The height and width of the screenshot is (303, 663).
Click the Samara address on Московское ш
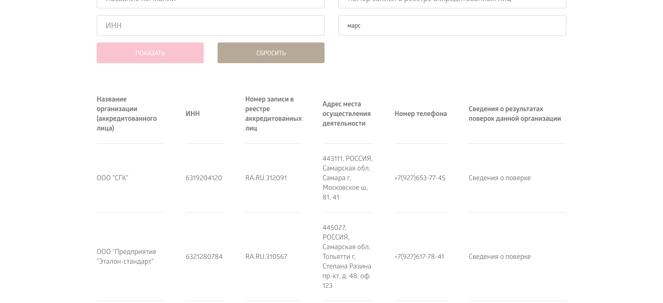click(347, 178)
